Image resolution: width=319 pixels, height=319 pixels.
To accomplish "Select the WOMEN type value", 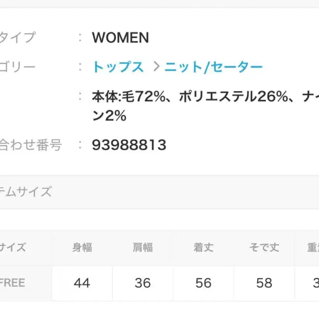I will point(120,38).
